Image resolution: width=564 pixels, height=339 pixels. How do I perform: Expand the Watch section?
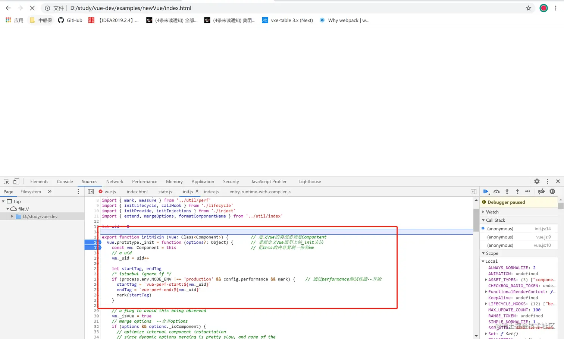[483, 212]
